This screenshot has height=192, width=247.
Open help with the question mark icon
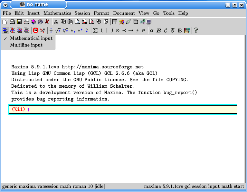click(196, 30)
